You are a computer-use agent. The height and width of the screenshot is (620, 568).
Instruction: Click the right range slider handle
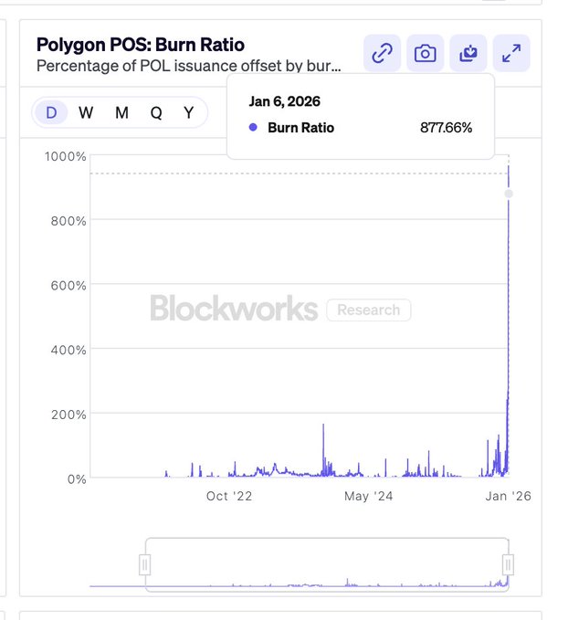pos(508,563)
